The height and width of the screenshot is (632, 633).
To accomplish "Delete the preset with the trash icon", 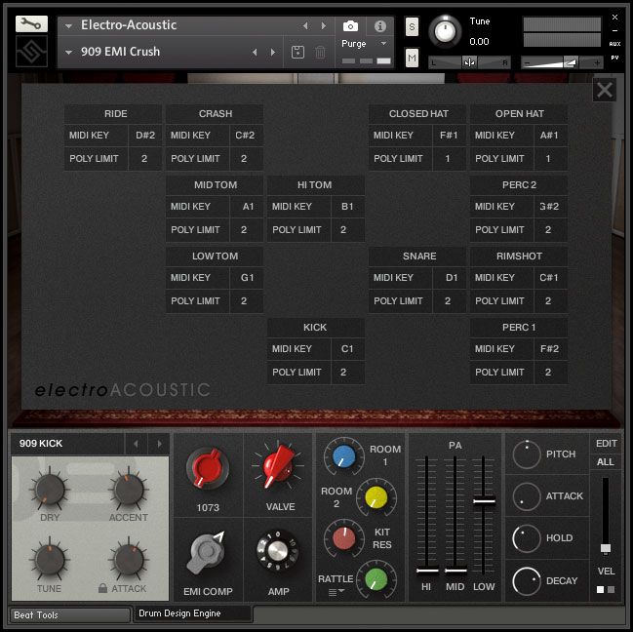I will [x=320, y=52].
